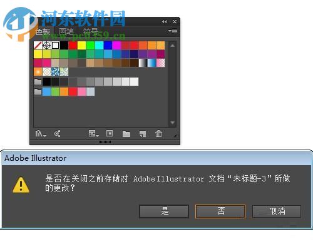Select the cyan swatch
Image resolution: width=313 pixels, height=244 pixels.
pyautogui.click(x=99, y=45)
